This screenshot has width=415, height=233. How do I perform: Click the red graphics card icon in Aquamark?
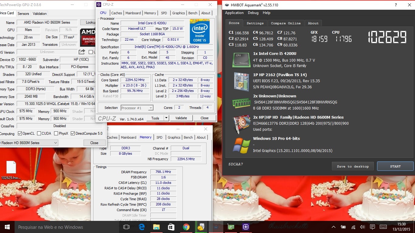(241, 124)
